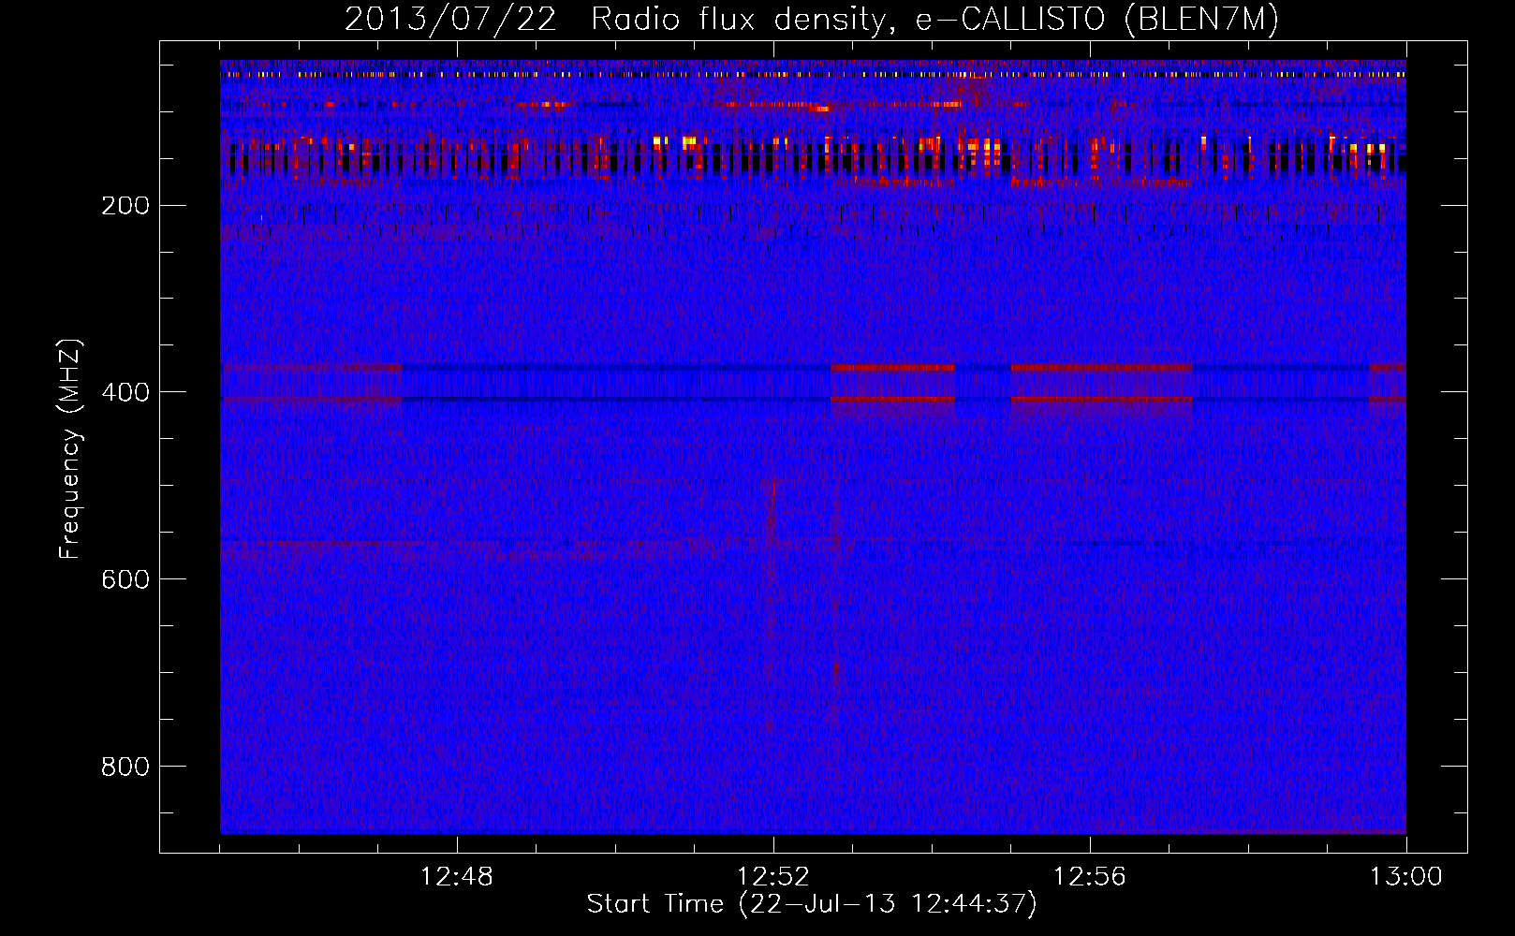Click the 12:56 time tick label
This screenshot has width=1515, height=936.
(x=1090, y=877)
